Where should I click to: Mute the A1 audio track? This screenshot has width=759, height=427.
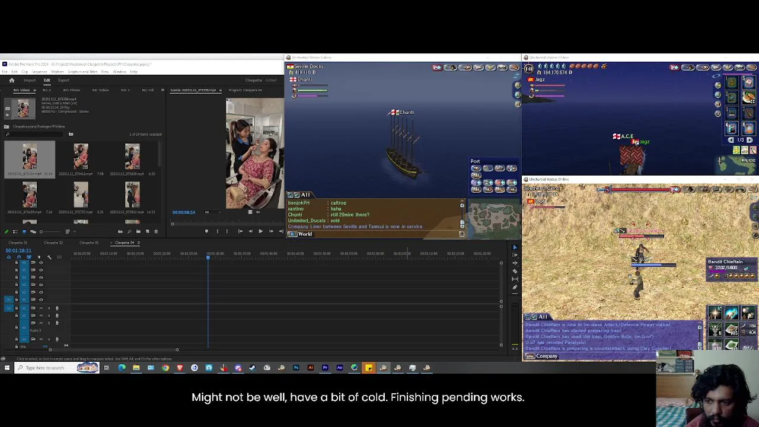point(41,308)
